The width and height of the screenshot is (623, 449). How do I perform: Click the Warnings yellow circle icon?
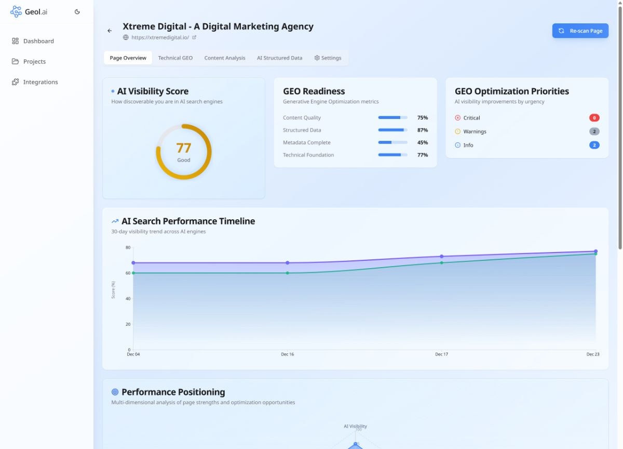457,131
